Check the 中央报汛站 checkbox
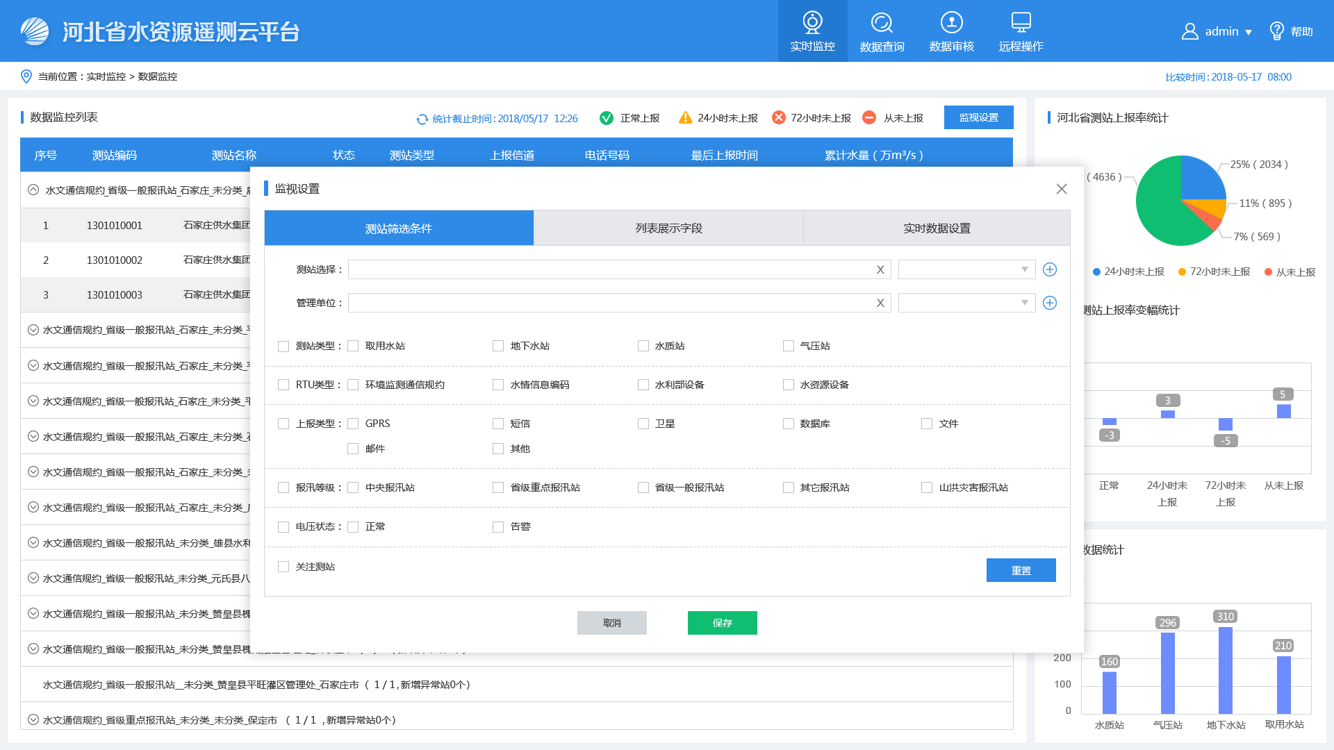This screenshot has height=750, width=1334. click(353, 487)
